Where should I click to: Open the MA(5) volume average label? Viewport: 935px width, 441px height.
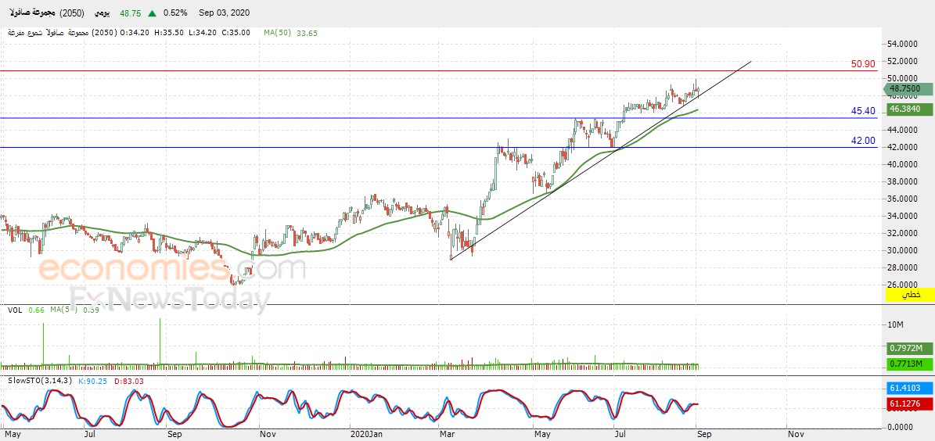coord(59,310)
